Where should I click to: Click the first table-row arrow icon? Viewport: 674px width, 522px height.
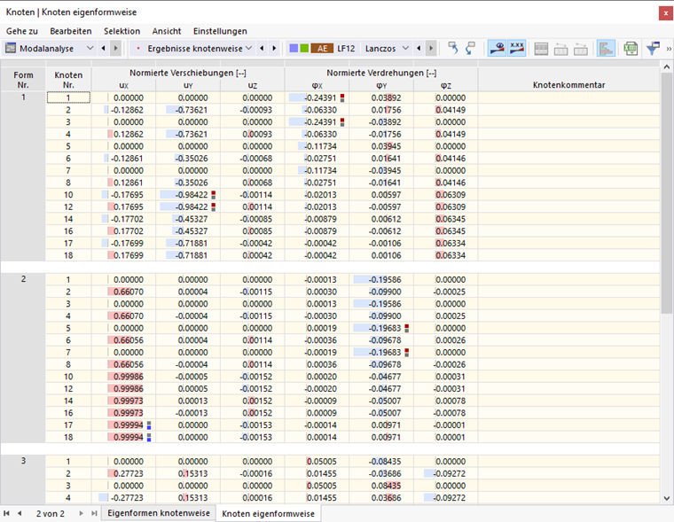pos(560,49)
